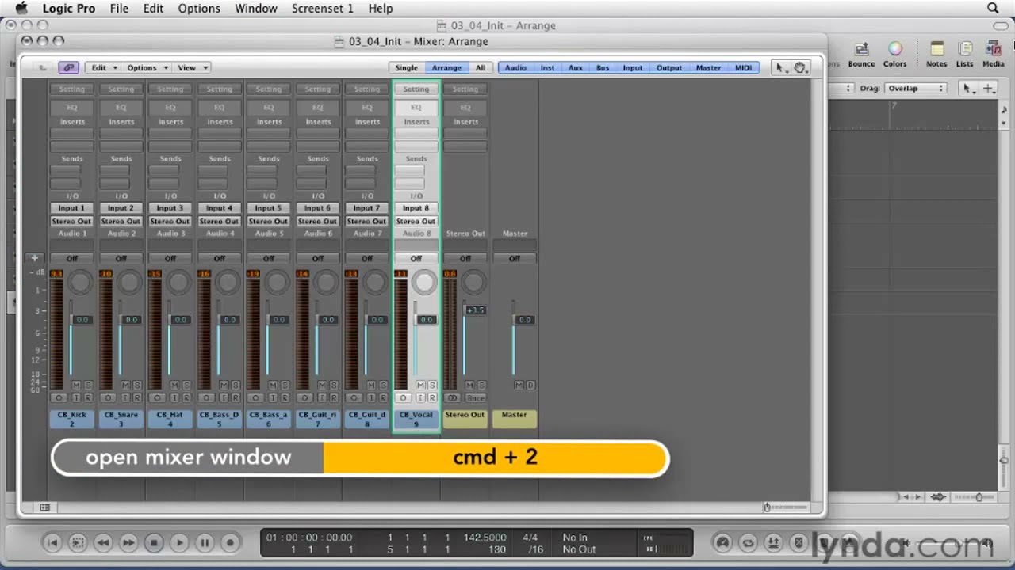Solo the CB_Guit_d channel
Image resolution: width=1015 pixels, height=570 pixels.
point(383,385)
